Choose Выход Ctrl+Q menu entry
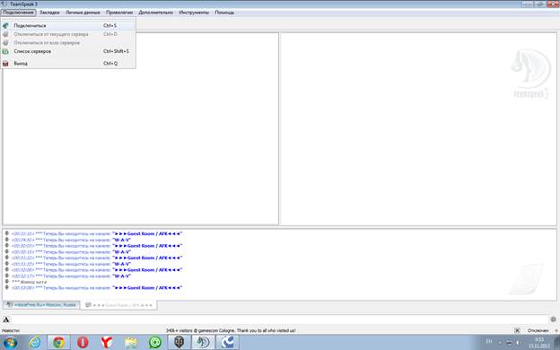 68,64
